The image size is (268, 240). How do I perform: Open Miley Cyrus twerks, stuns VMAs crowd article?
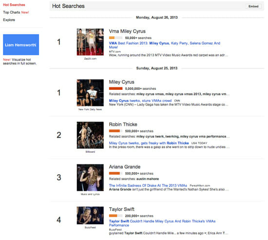[140, 100]
